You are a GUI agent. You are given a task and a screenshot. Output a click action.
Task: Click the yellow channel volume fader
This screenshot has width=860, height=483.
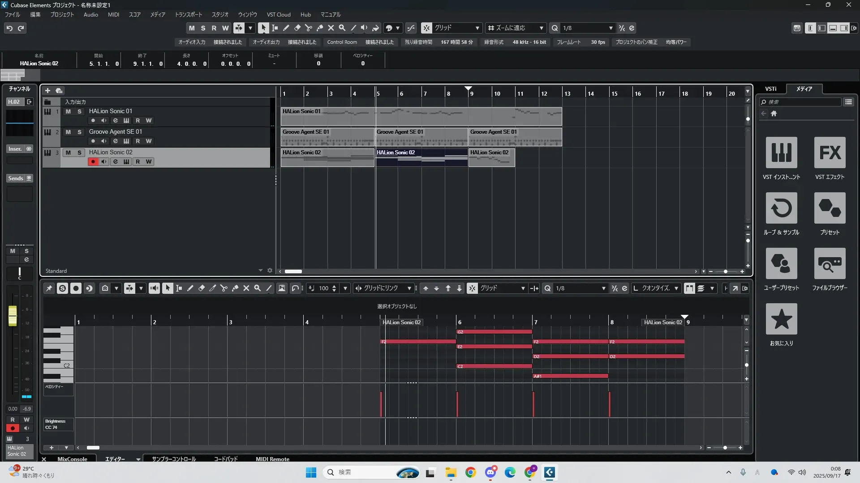pos(13,315)
